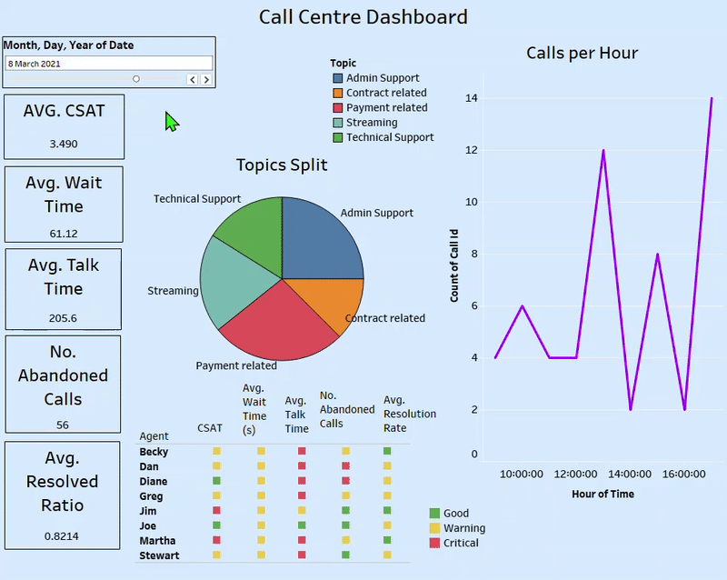Screen dimensions: 727x580
Task: Click Joe's Avg. Resolution Rate indicator
Action: click(387, 525)
